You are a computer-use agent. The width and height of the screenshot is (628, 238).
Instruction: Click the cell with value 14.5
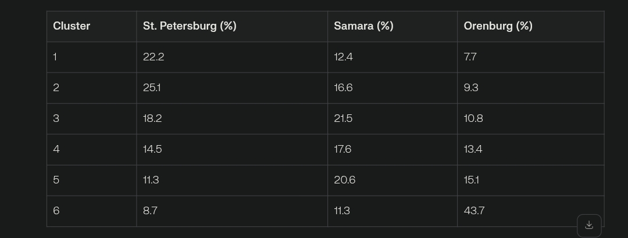(x=232, y=150)
